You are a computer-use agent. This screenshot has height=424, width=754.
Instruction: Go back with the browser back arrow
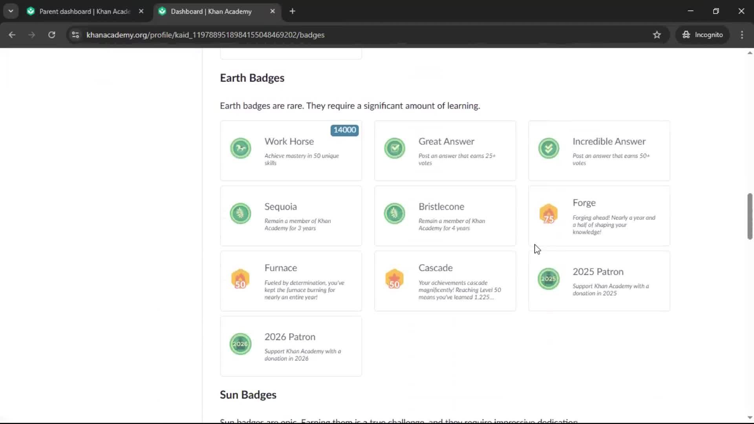click(x=12, y=35)
